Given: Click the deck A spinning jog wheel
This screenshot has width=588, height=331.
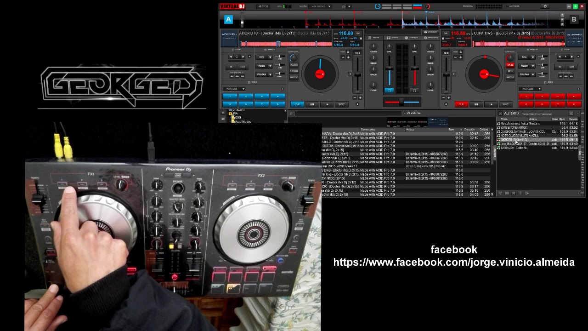Looking at the screenshot, I should pyautogui.click(x=320, y=74).
